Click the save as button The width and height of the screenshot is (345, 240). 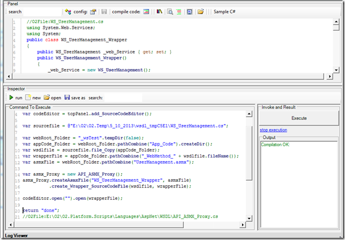[x=75, y=97]
